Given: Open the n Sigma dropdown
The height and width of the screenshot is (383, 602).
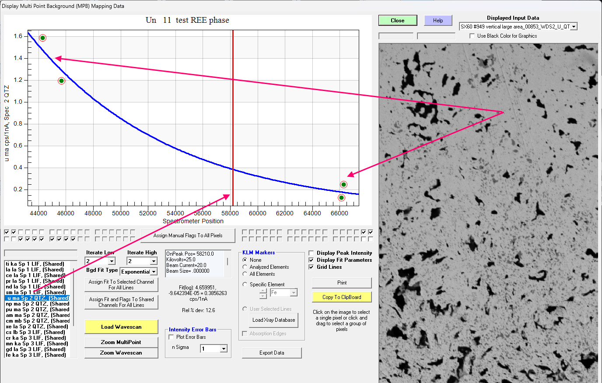Looking at the screenshot, I should [x=224, y=349].
